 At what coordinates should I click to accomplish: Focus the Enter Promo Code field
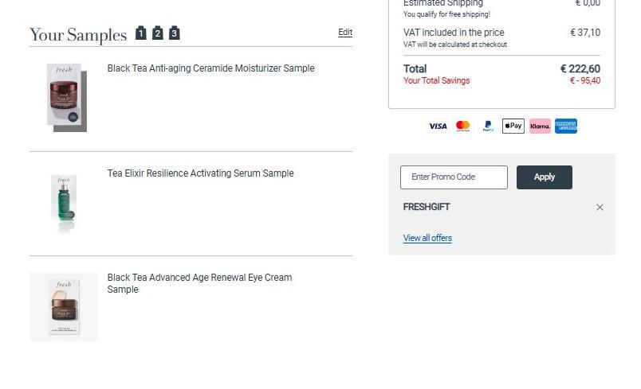click(454, 177)
